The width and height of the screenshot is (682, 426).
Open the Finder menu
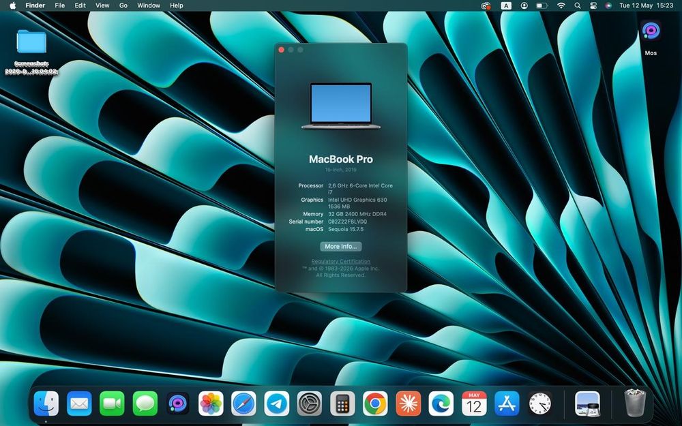35,5
